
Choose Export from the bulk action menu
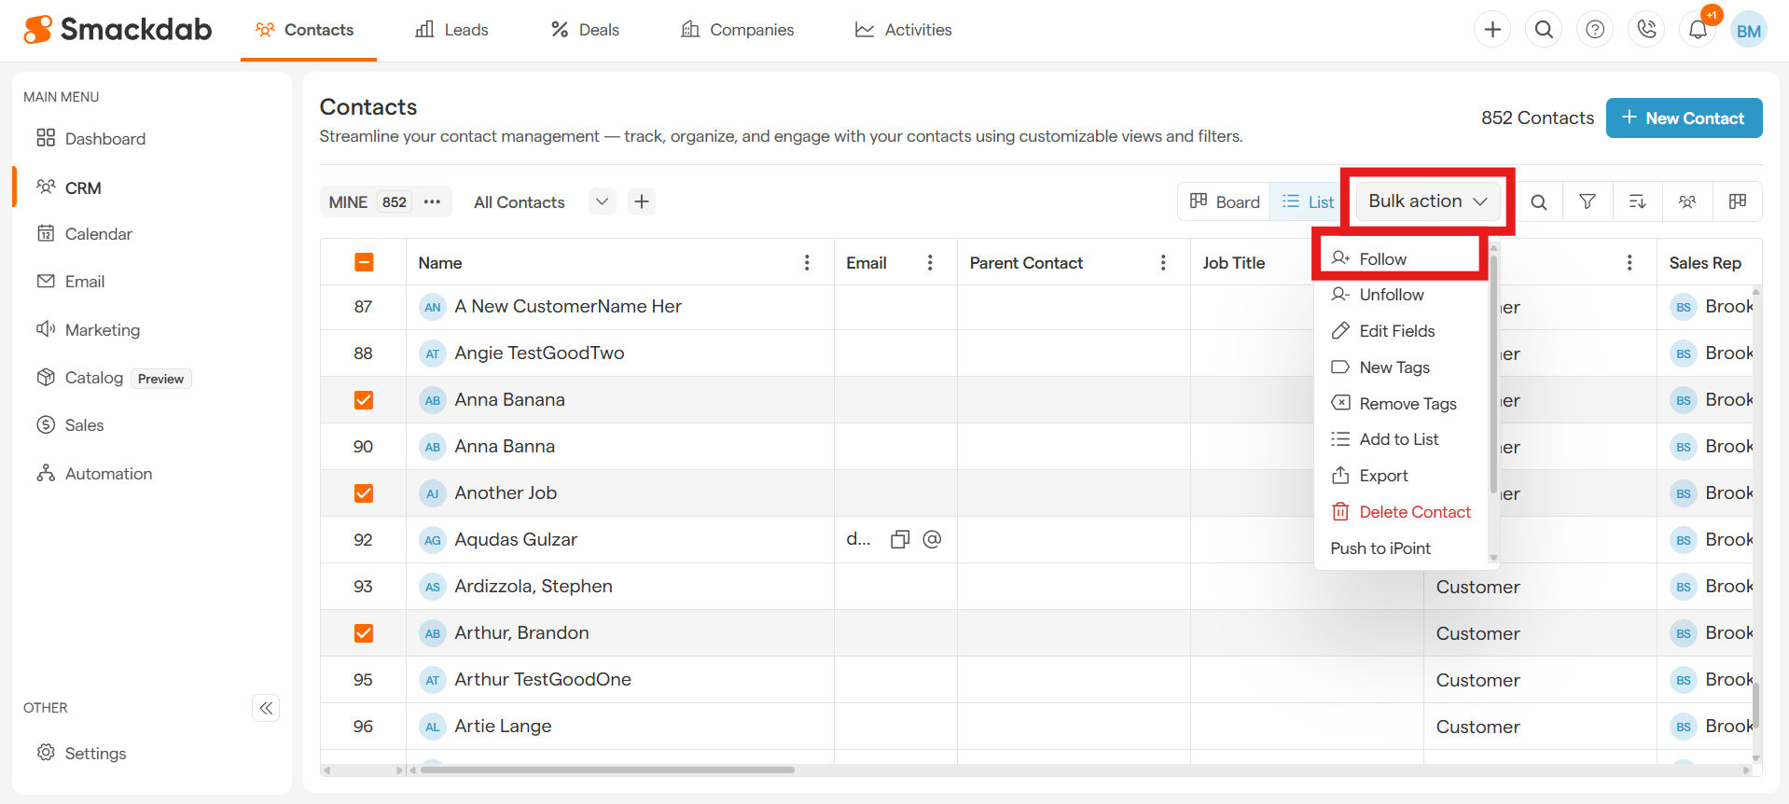click(x=1383, y=476)
